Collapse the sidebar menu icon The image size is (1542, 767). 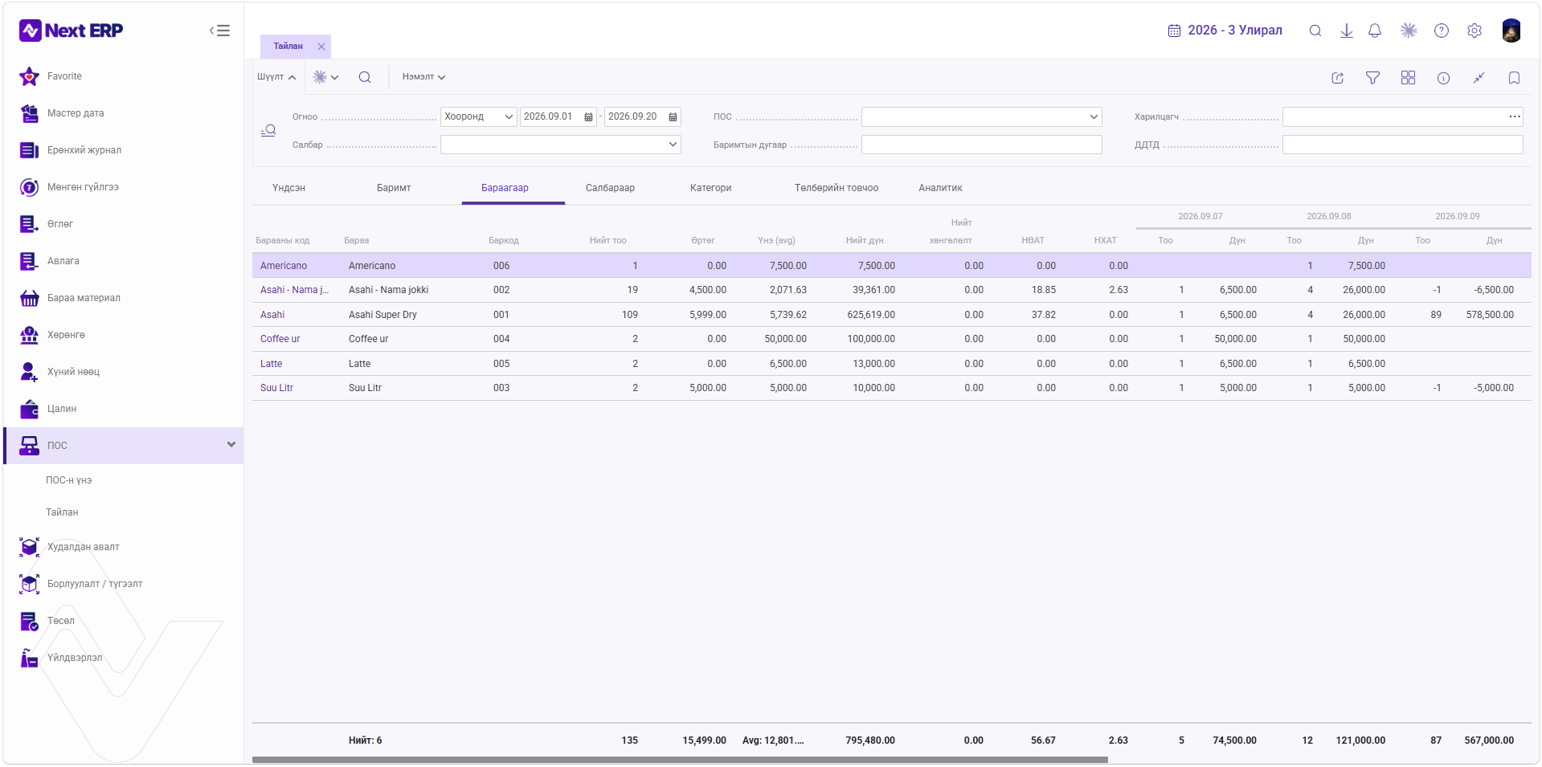pyautogui.click(x=219, y=31)
